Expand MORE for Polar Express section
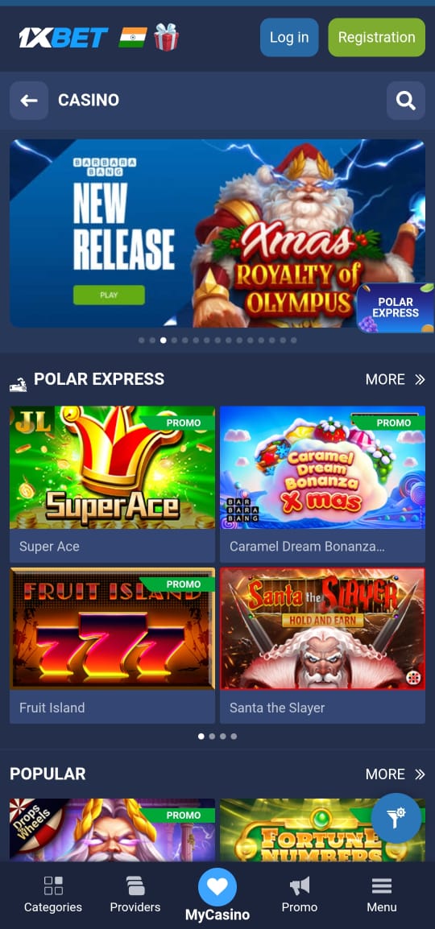This screenshot has height=929, width=435. [x=396, y=379]
